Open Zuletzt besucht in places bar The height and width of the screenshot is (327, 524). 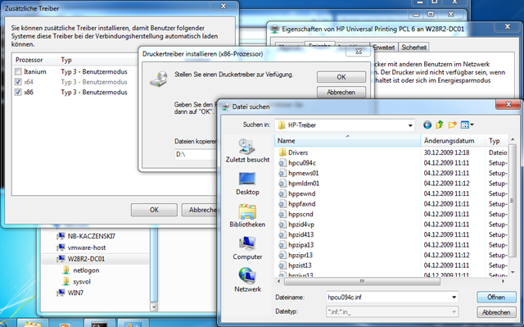(247, 151)
